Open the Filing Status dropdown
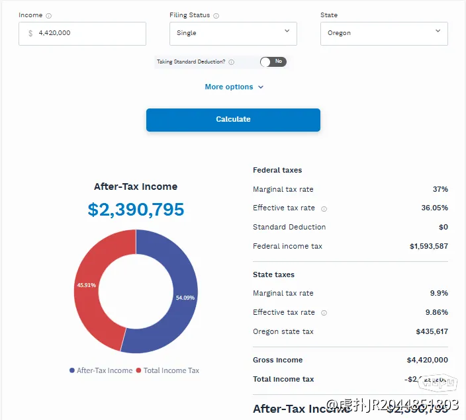The image size is (466, 420). (232, 33)
